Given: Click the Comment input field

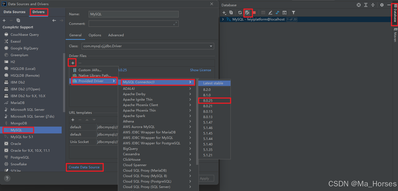Looking at the screenshot, I should 134,24.
